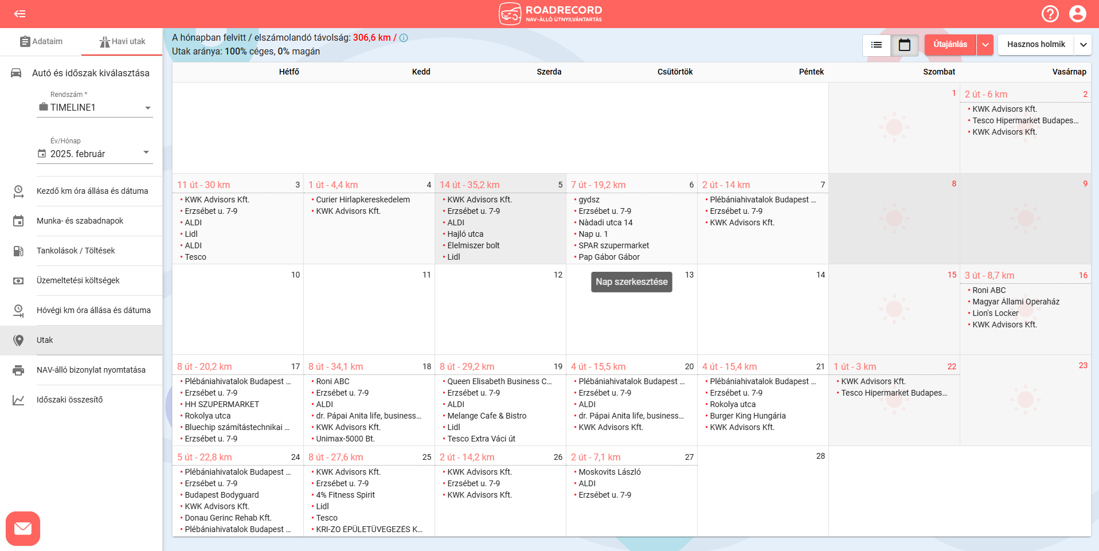Screen dimensions: 1099x551
Task: Select day 28 cell
Action: coord(763,491)
